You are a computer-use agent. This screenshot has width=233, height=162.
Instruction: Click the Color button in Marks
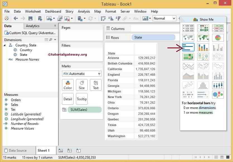pyautogui.click(x=68, y=85)
